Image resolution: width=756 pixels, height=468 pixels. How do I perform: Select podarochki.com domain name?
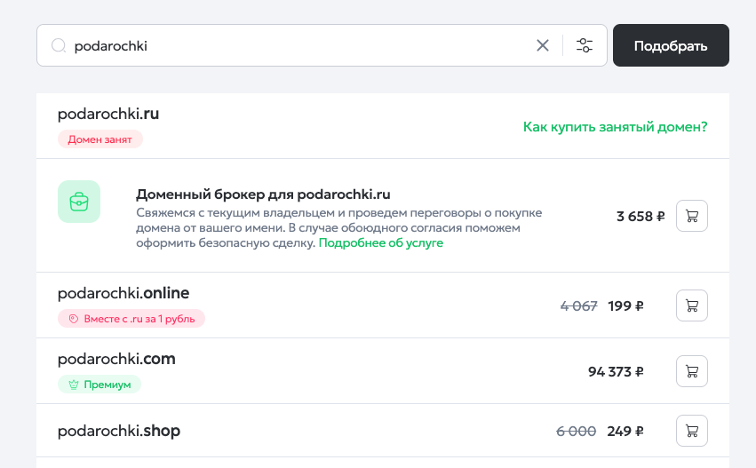(x=116, y=359)
